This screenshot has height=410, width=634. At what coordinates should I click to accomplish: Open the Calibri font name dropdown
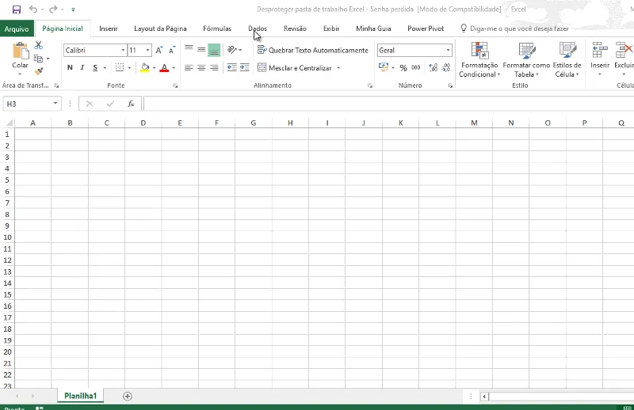[123, 50]
